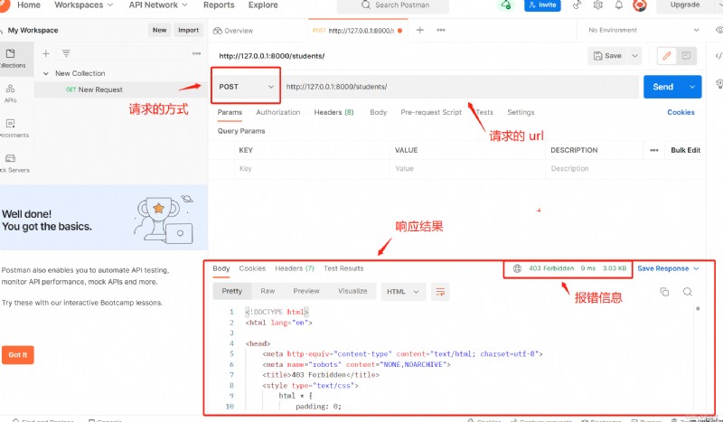Click the search icon in response
This screenshot has height=422, width=723.
[688, 292]
